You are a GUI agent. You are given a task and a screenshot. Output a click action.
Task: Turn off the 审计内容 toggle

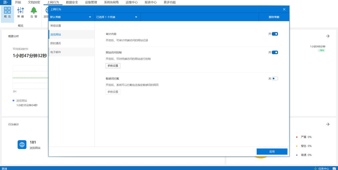tap(275, 34)
